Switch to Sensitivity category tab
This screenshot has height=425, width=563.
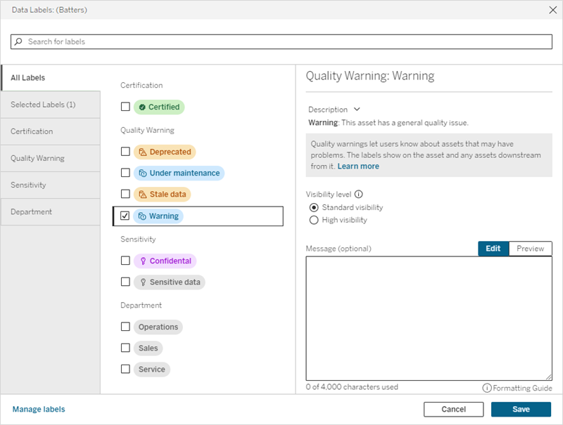coord(51,185)
